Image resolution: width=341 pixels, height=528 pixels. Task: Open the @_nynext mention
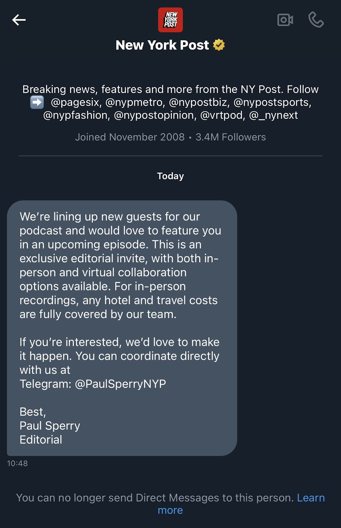273,115
